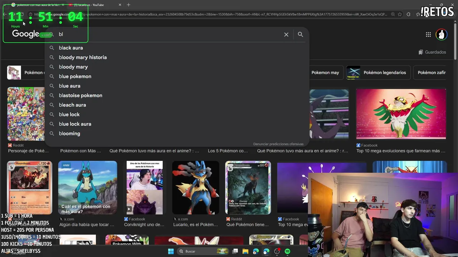This screenshot has height=257, width=458.
Task: Open the Houndoom forest card Reddit image
Action: pos(248,188)
